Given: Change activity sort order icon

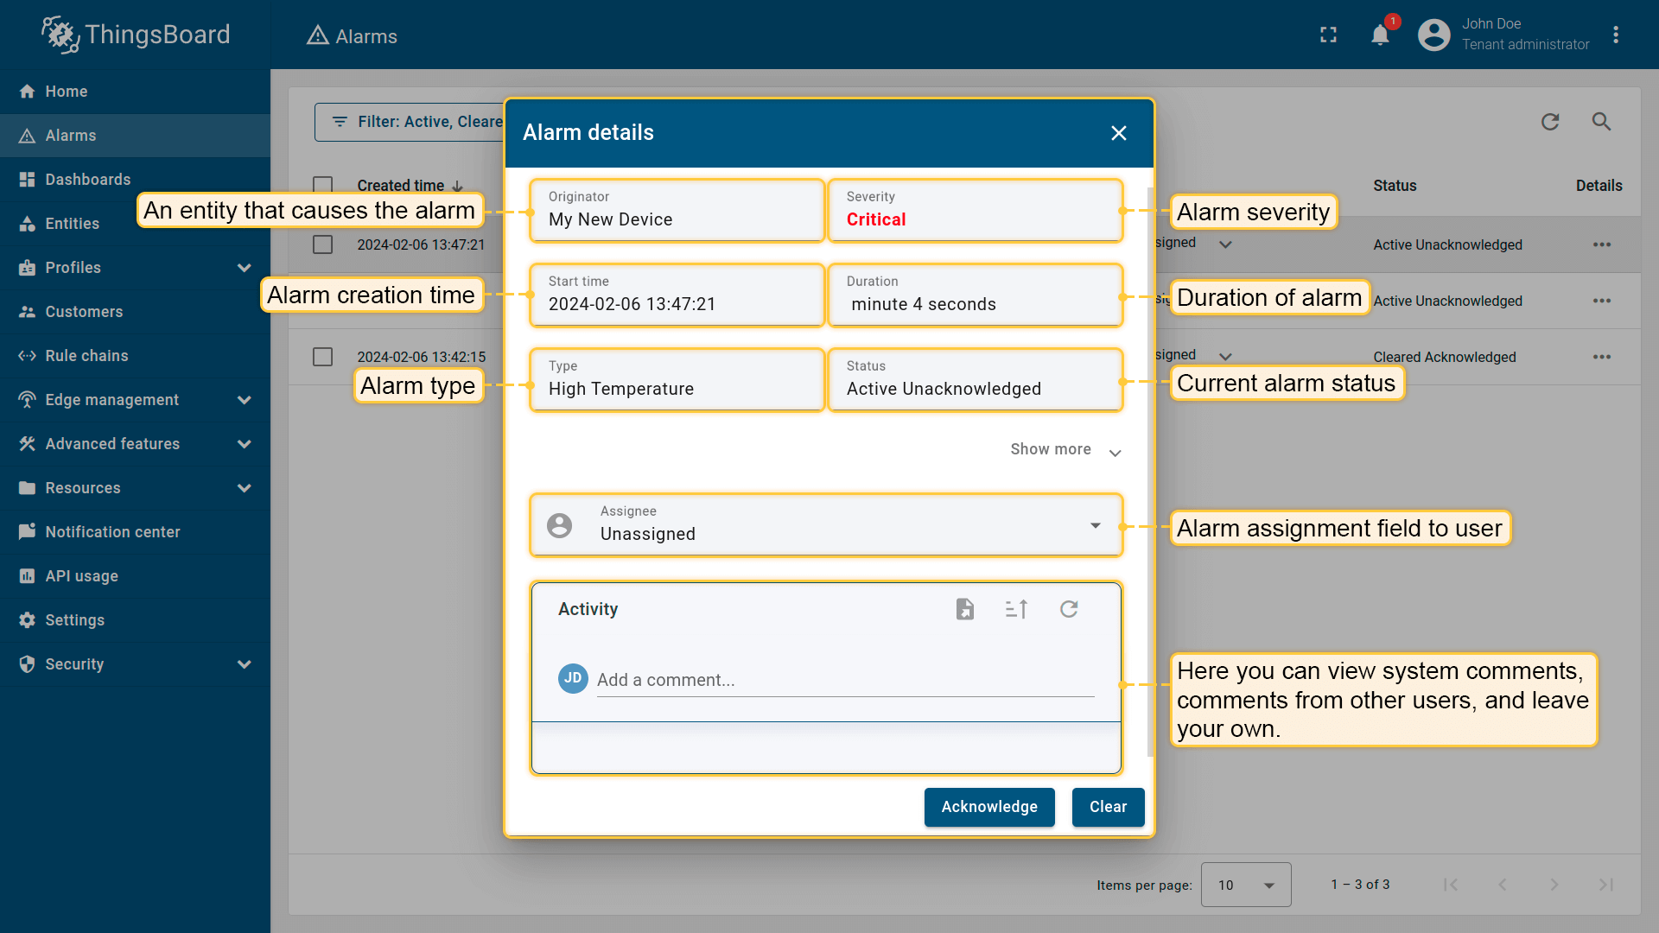Looking at the screenshot, I should coord(1016,609).
